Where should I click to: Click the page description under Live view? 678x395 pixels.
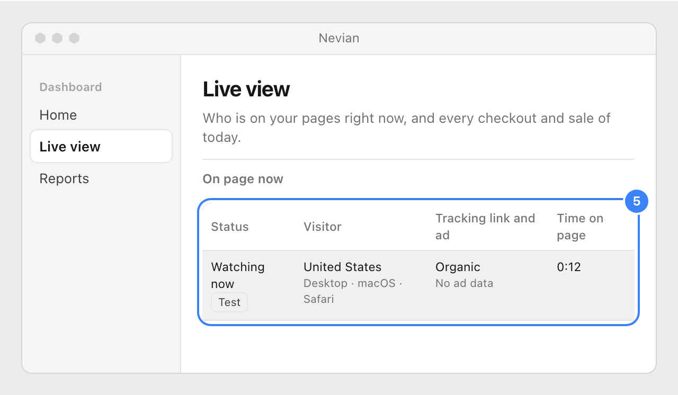click(x=407, y=128)
